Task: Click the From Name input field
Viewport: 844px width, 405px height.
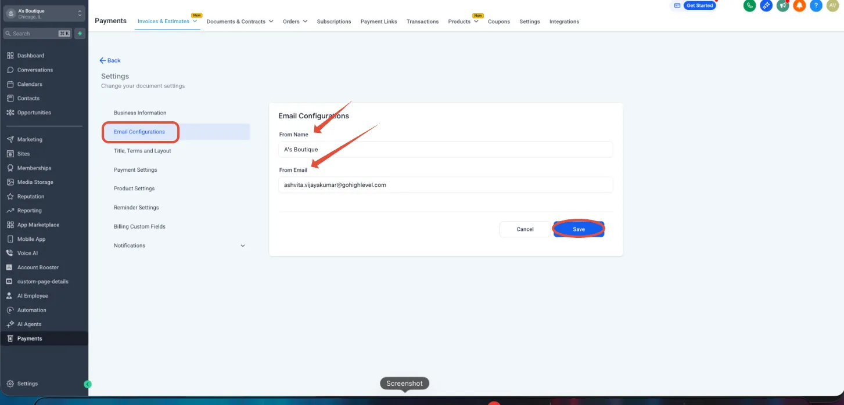Action: [446, 149]
